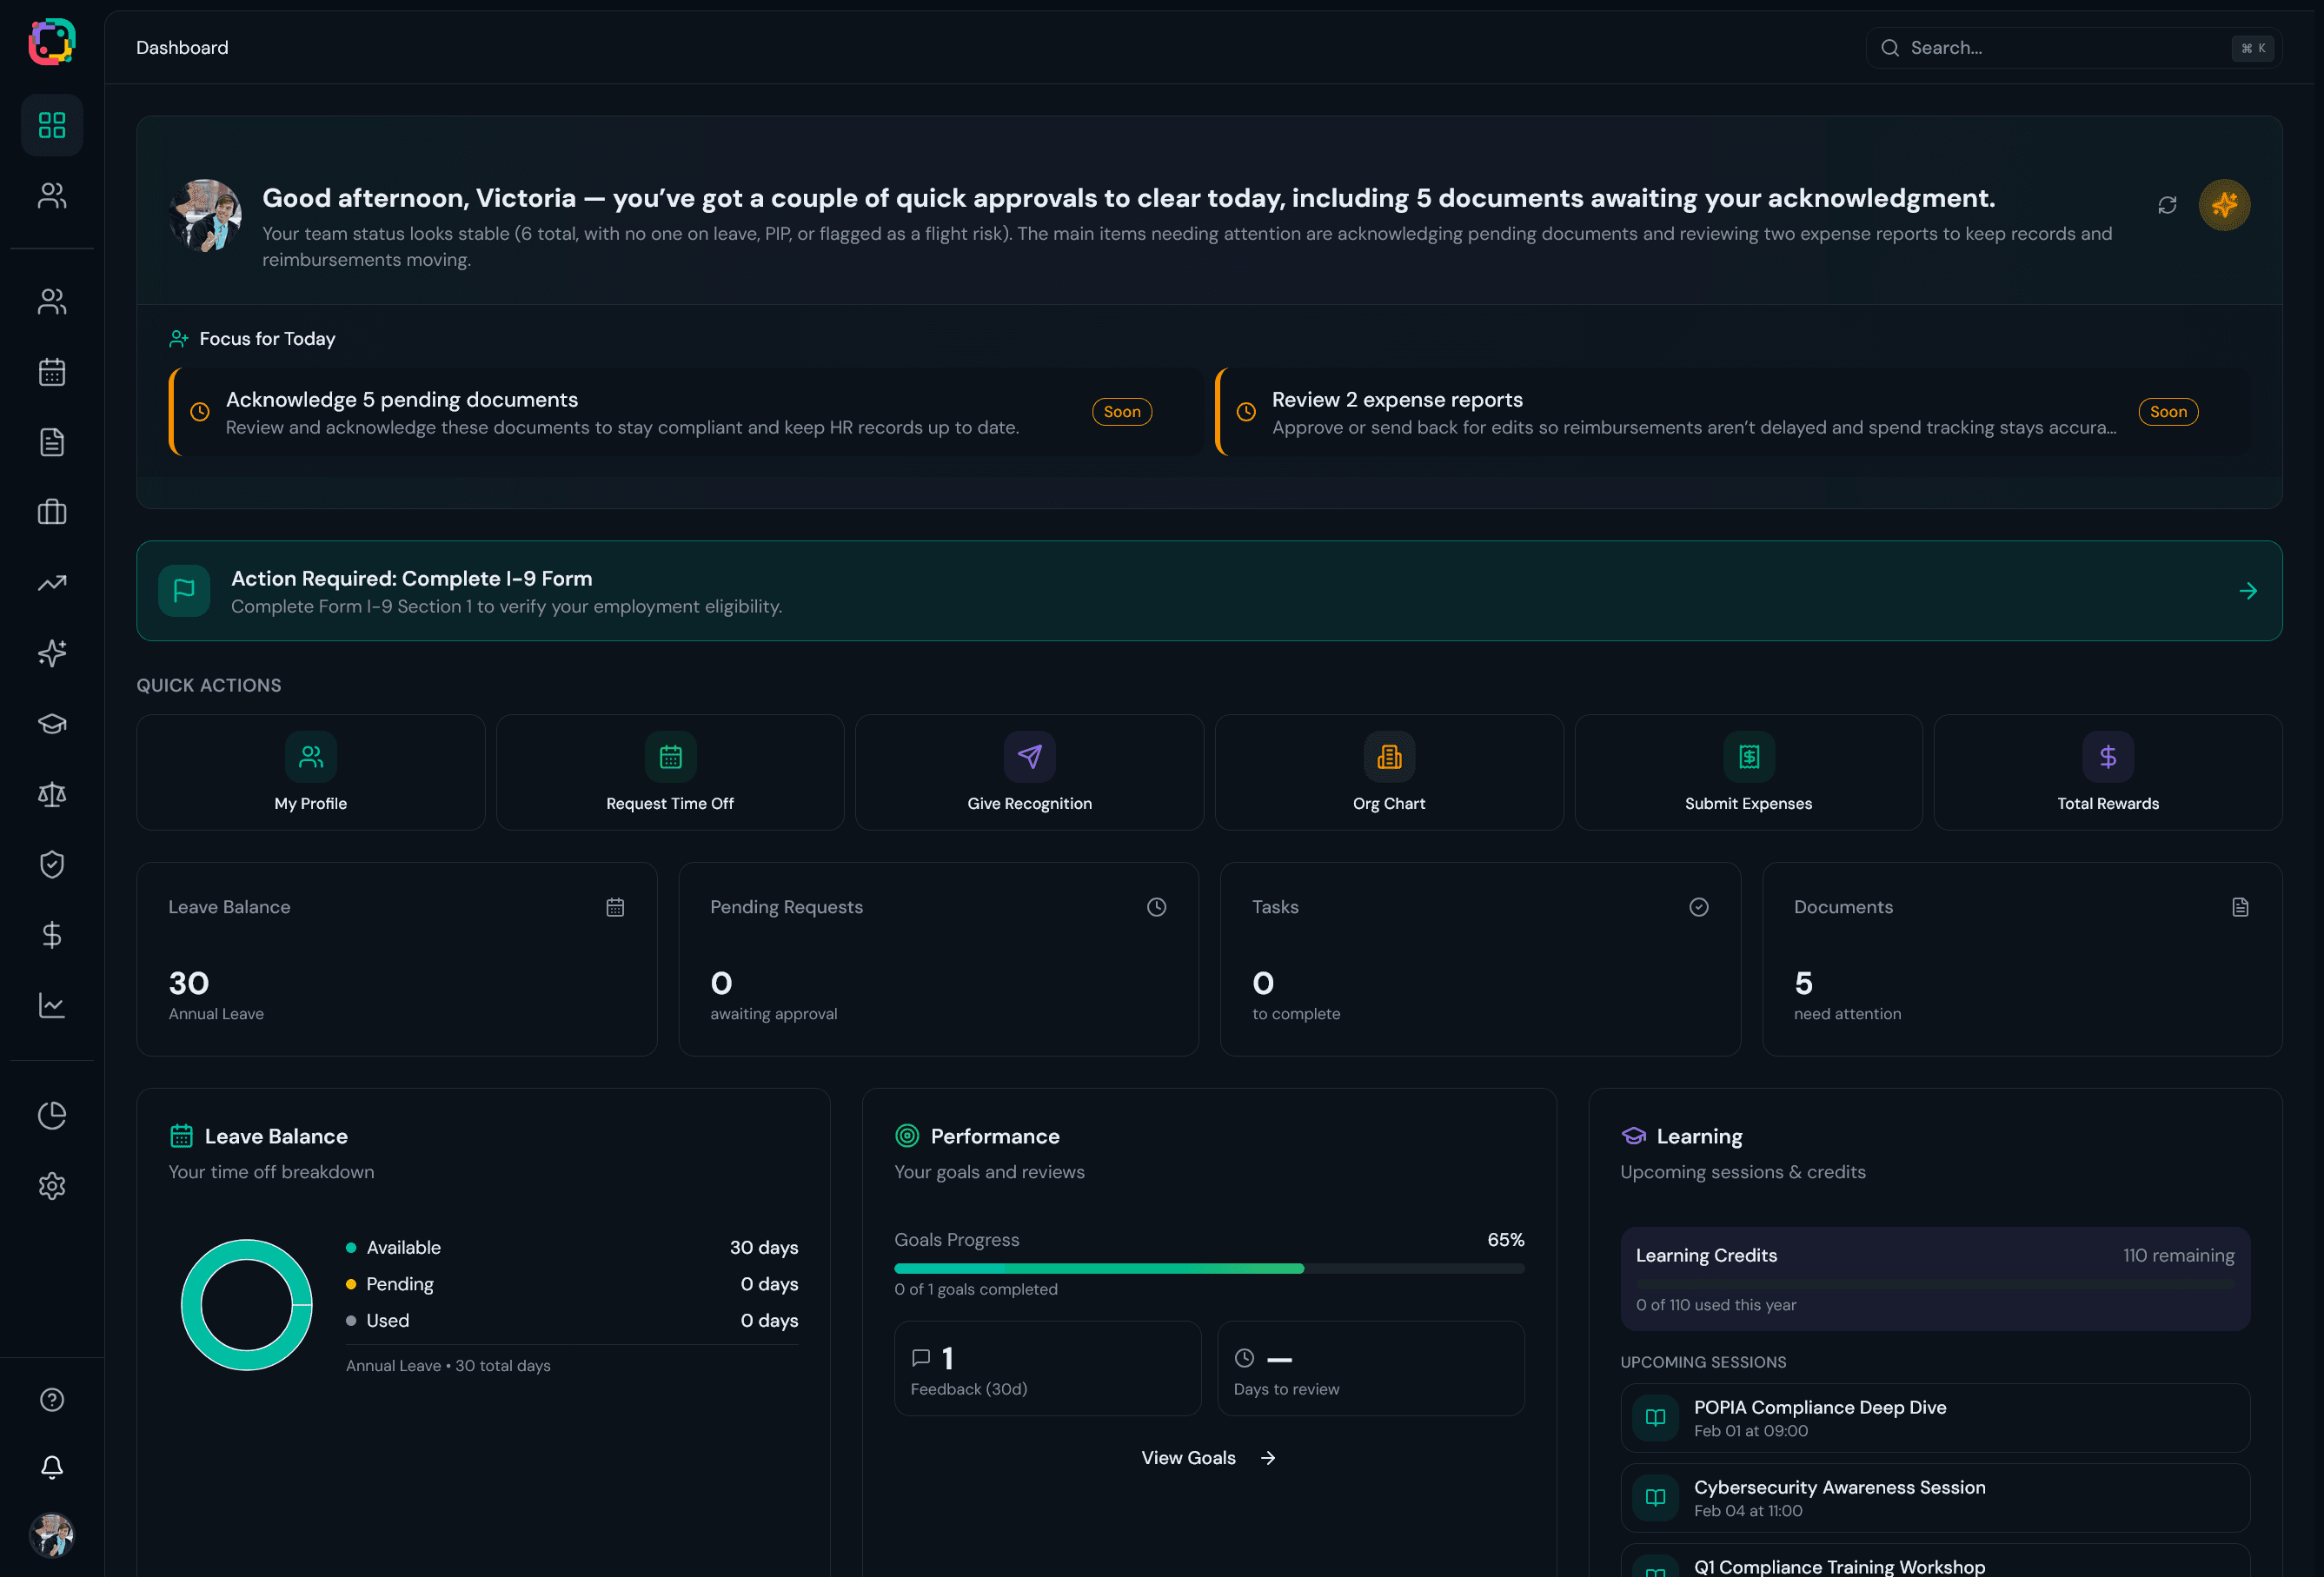Click the View Goals button
Image resolution: width=2324 pixels, height=1577 pixels.
pyautogui.click(x=1189, y=1457)
